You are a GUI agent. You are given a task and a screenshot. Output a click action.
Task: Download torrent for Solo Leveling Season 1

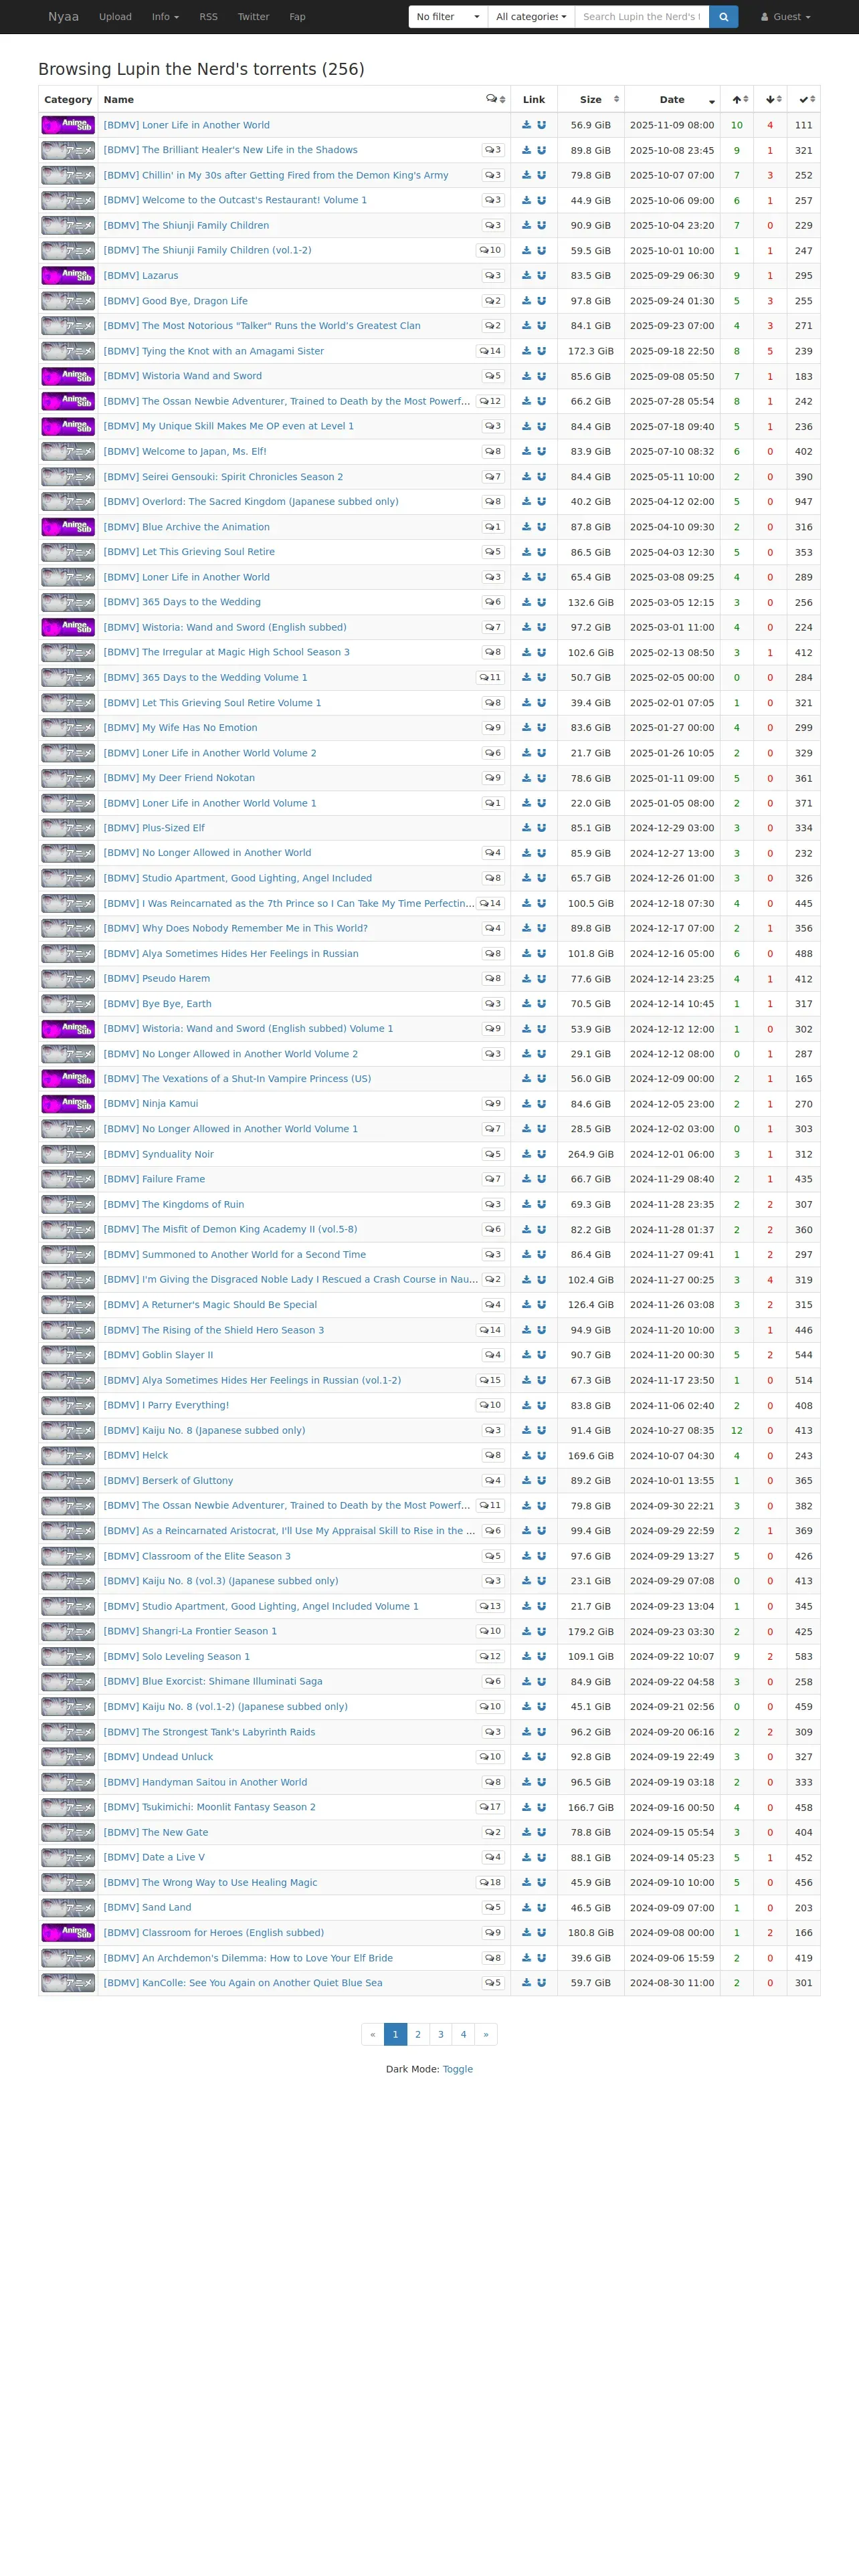click(527, 1656)
